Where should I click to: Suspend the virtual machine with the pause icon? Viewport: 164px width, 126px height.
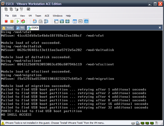pyautogui.click(x=12, y=22)
